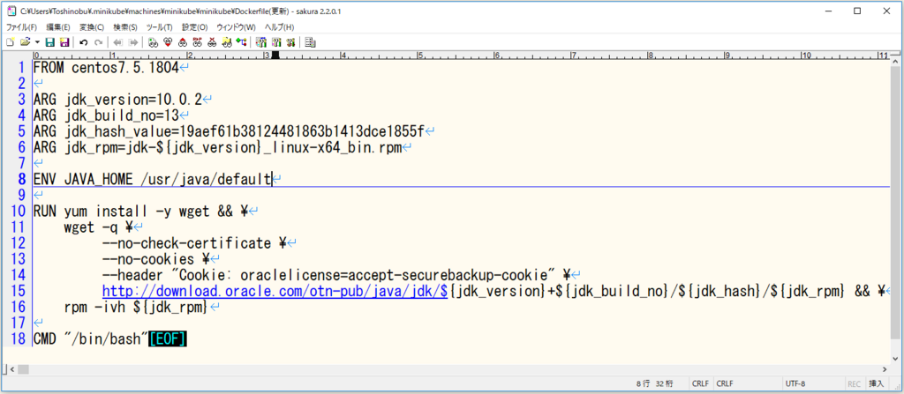This screenshot has width=904, height=394.
Task: Click the 'rpm -ivh ${jdk_rpm}' line
Action: pyautogui.click(x=135, y=308)
